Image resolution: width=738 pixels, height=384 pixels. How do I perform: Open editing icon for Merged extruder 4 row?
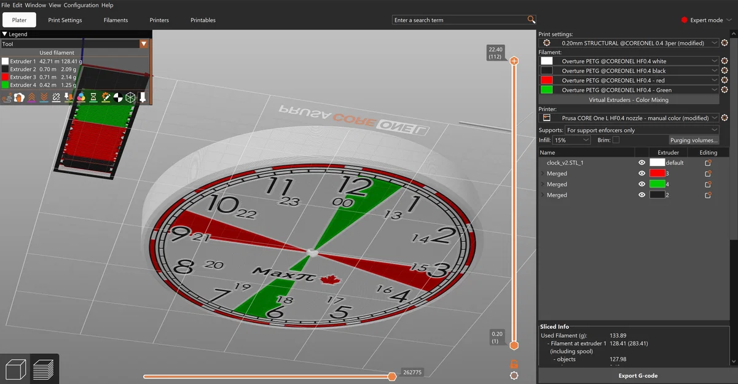pyautogui.click(x=708, y=184)
